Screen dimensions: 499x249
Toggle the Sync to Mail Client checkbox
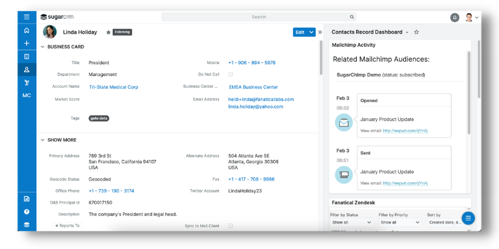tap(230, 226)
